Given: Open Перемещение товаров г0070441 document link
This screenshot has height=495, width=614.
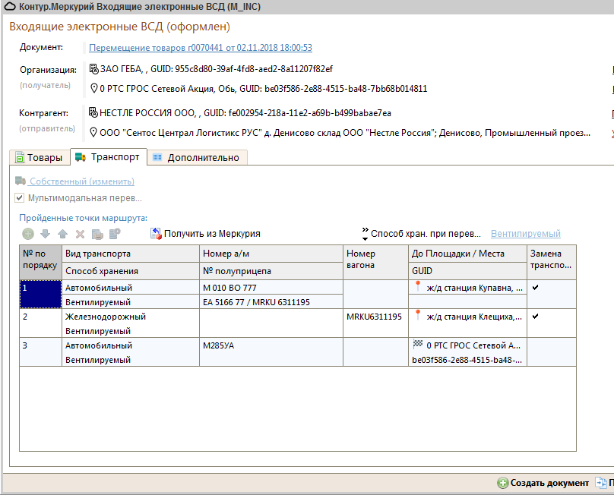Looking at the screenshot, I should (x=201, y=48).
